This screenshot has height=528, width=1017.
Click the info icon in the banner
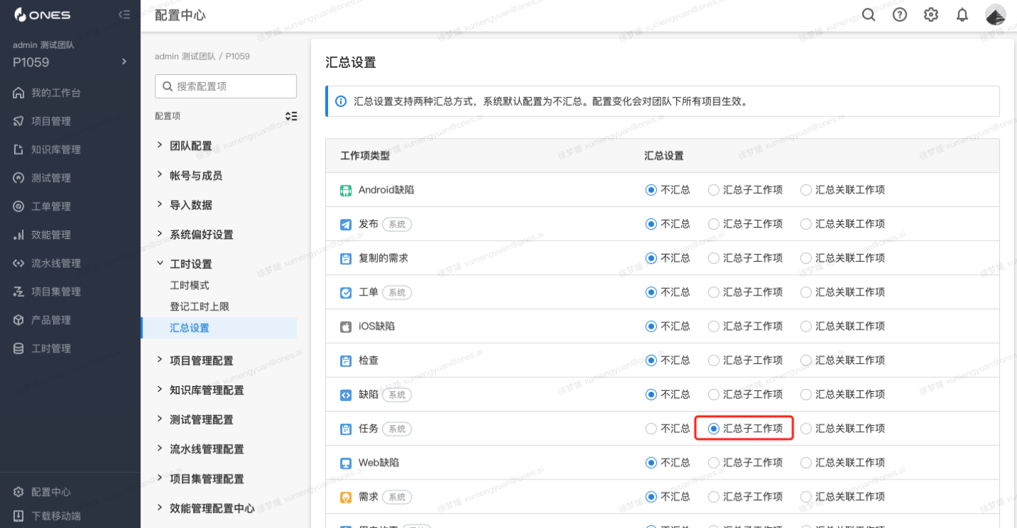[341, 101]
